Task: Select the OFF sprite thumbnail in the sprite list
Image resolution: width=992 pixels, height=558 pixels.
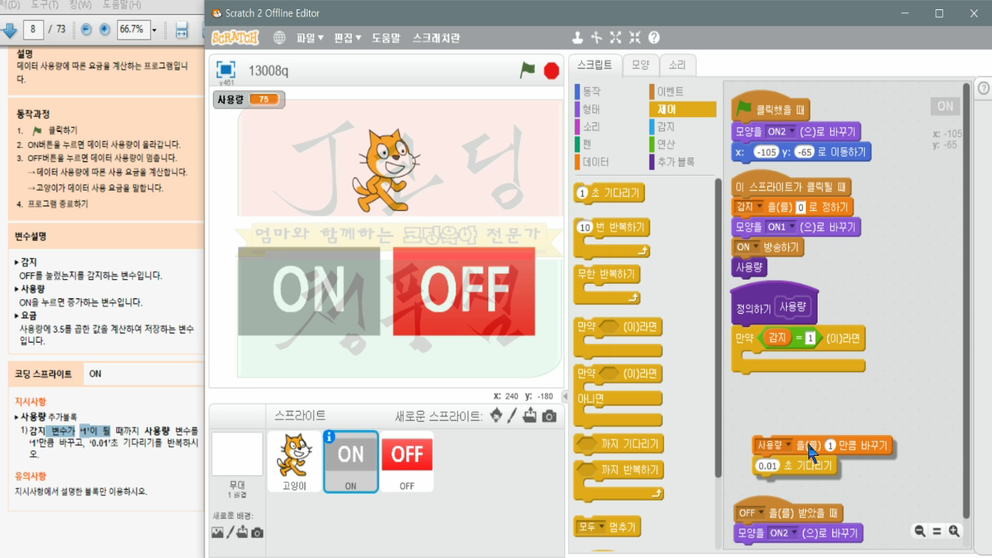Action: pos(407,461)
